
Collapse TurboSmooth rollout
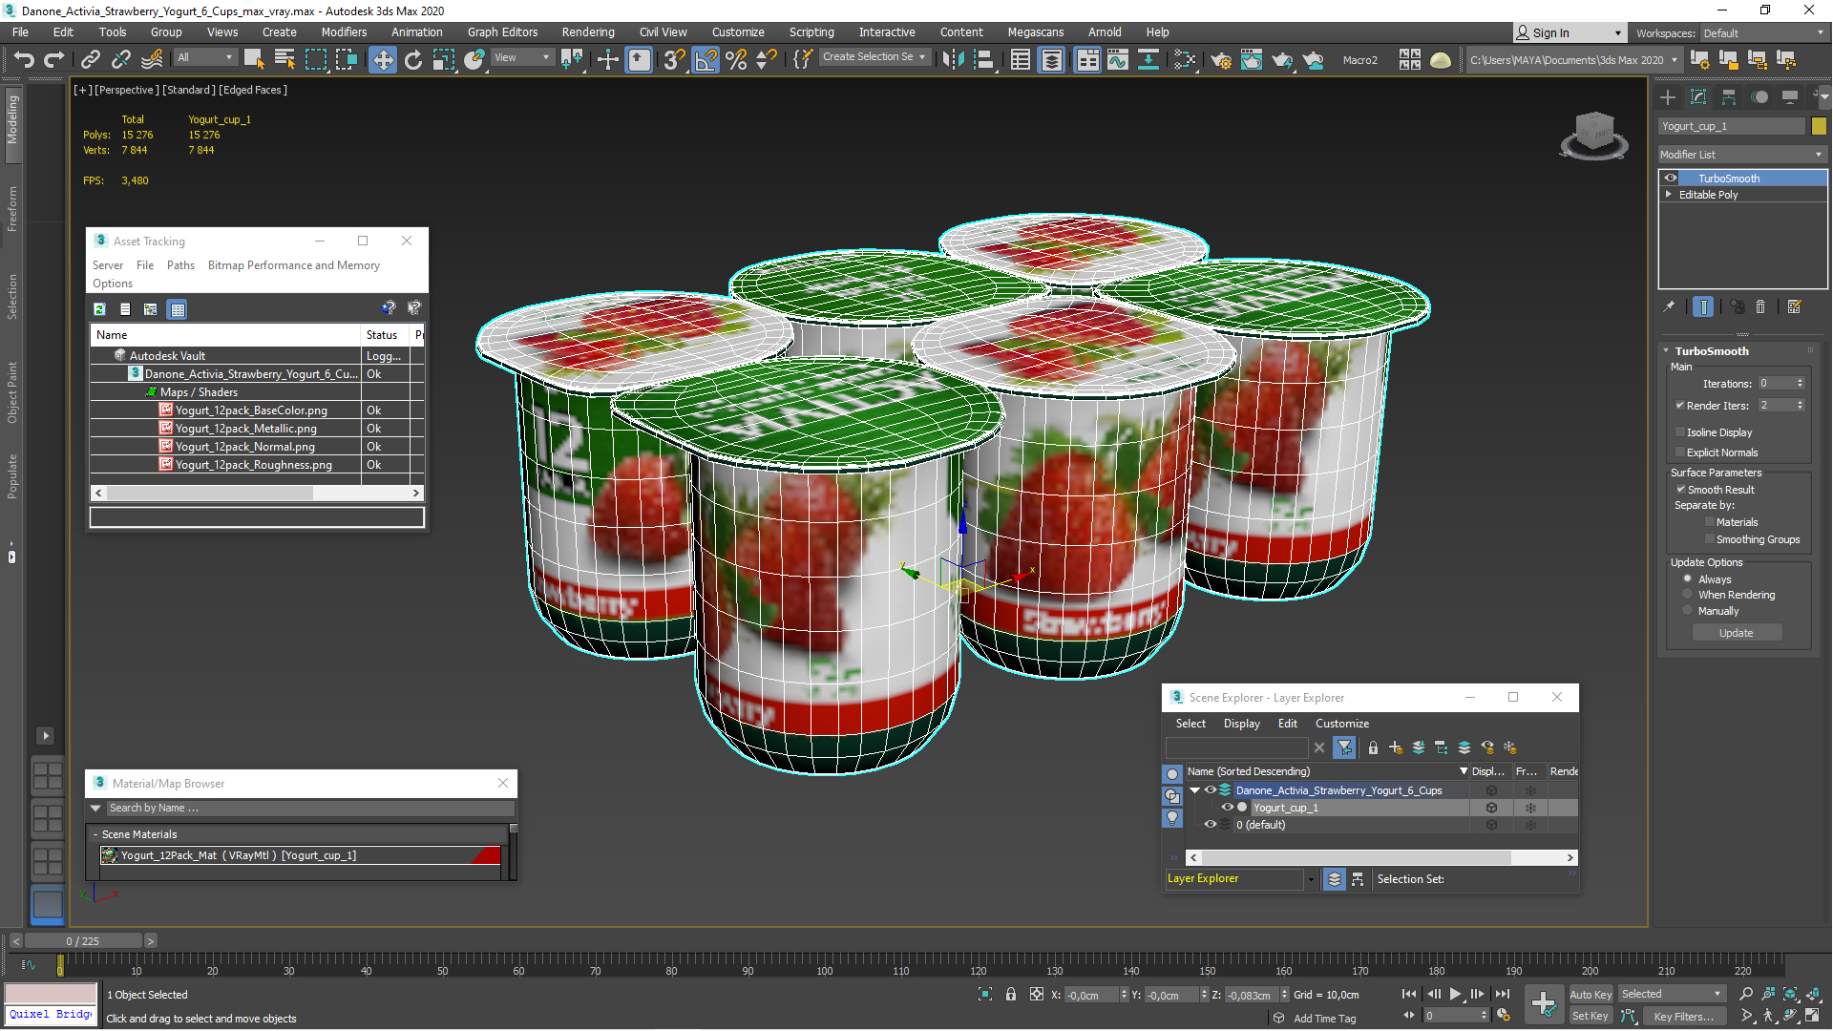[x=1666, y=350]
